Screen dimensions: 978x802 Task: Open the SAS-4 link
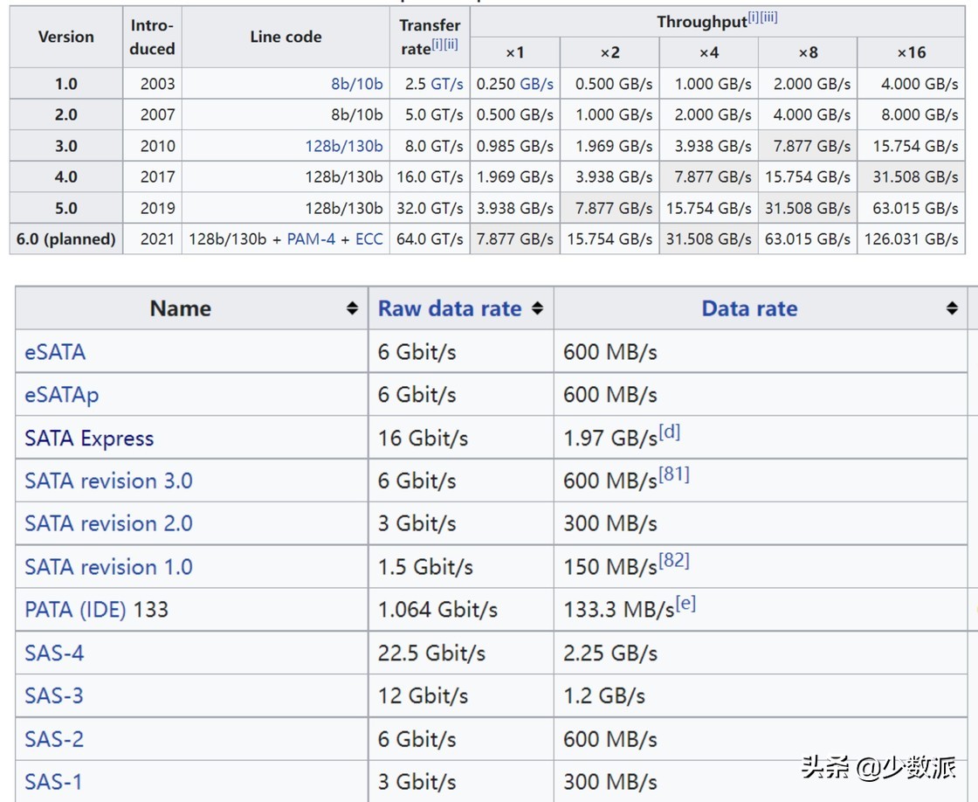click(54, 653)
